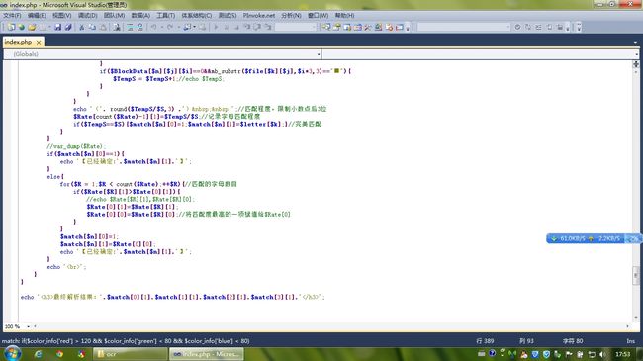This screenshot has height=361, width=643.
Task: Click the "echo '<br>';" code line
Action: click(x=66, y=267)
